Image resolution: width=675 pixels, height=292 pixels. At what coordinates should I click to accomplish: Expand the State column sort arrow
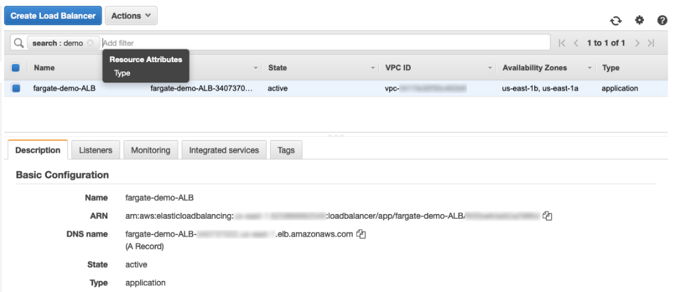coord(373,68)
